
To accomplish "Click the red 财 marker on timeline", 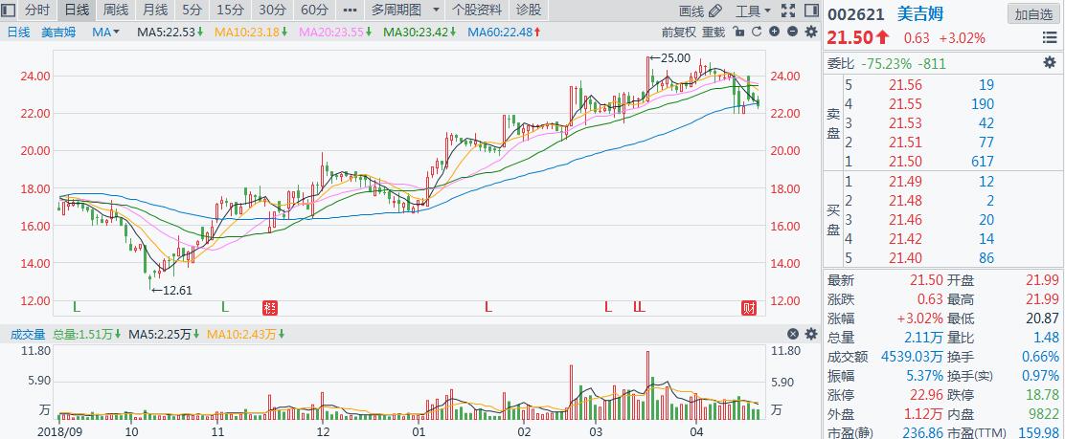I will pos(749,307).
